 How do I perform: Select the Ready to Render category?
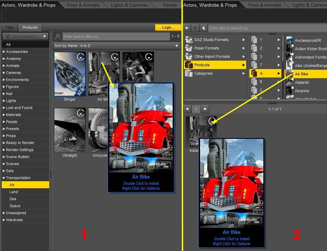tap(25, 143)
